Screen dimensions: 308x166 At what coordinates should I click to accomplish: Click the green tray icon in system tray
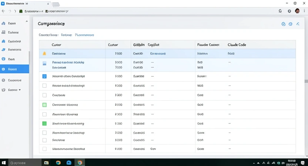[278, 163]
